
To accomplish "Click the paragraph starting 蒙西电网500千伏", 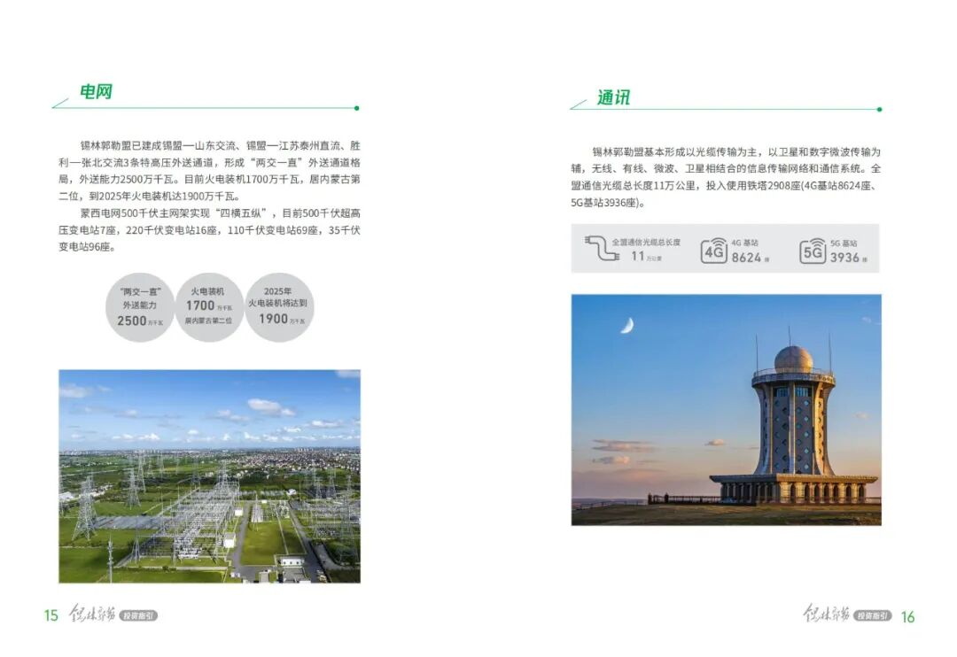I will (x=209, y=230).
